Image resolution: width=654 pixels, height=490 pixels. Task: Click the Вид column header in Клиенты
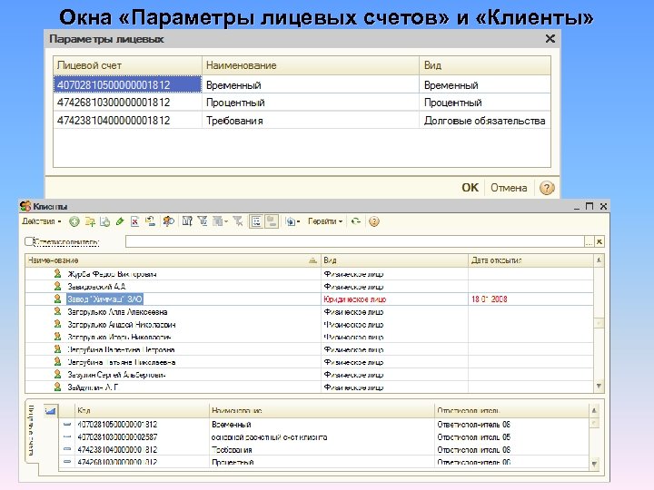coord(394,260)
